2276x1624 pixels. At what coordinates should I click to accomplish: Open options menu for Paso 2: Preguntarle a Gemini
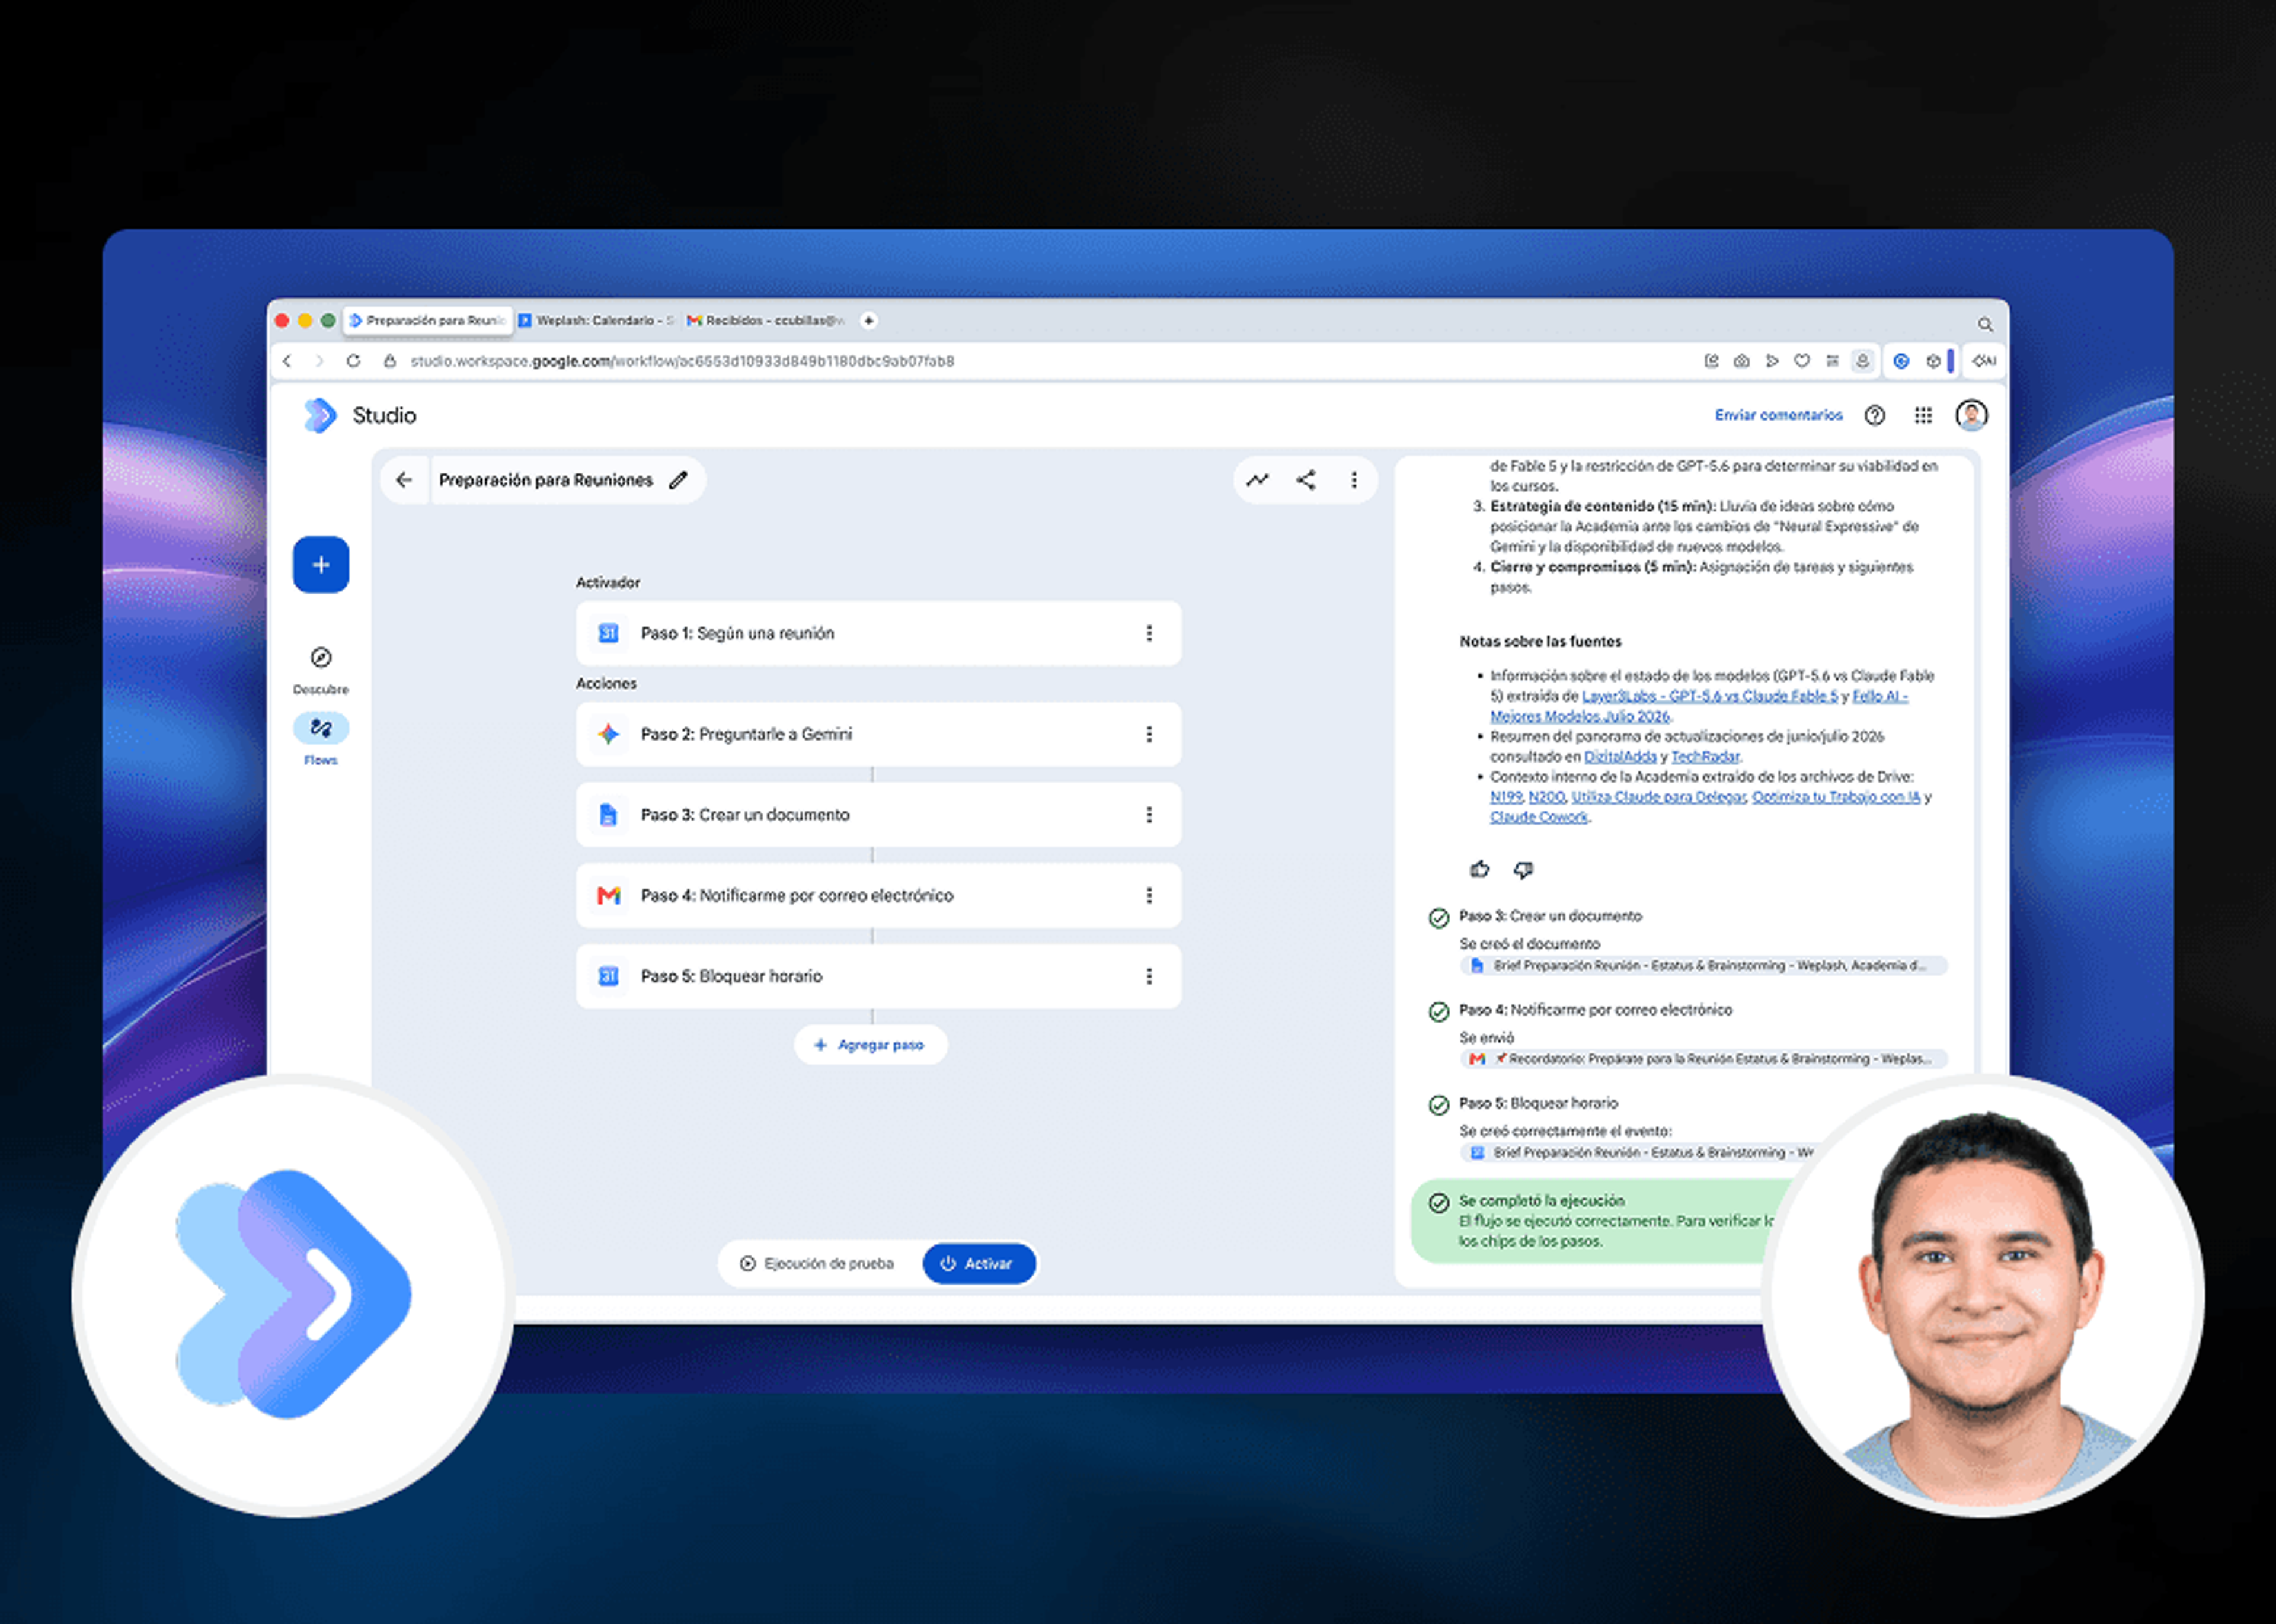[1149, 734]
